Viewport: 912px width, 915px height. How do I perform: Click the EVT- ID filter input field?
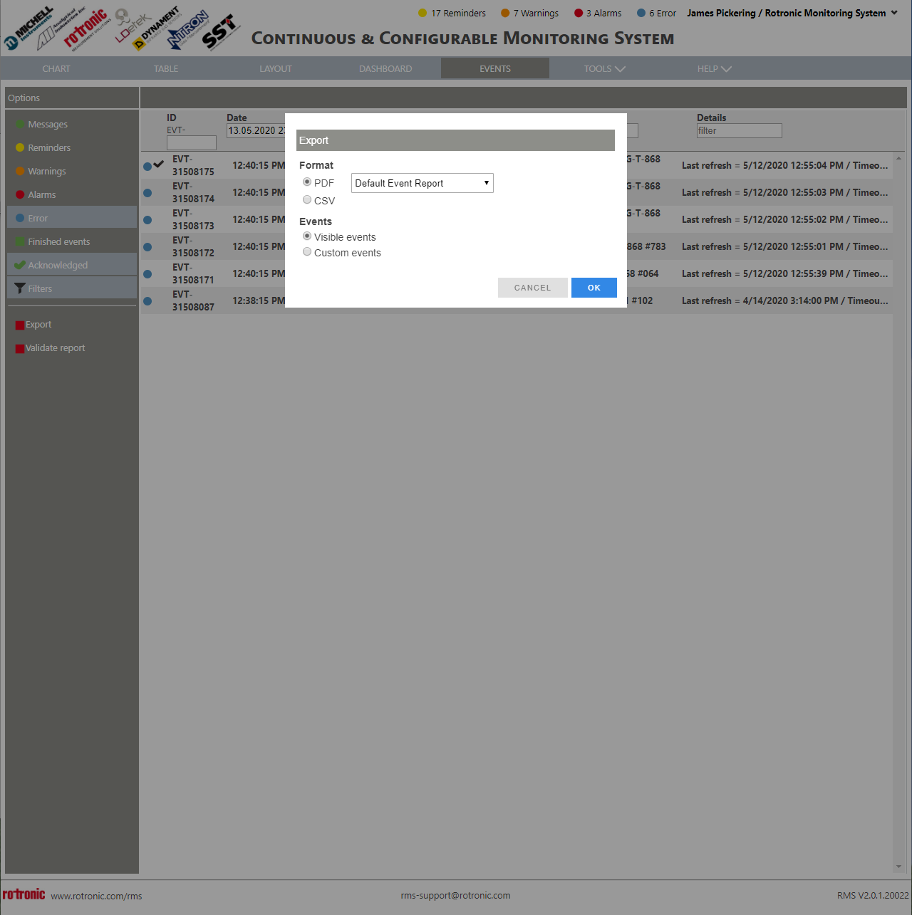191,143
